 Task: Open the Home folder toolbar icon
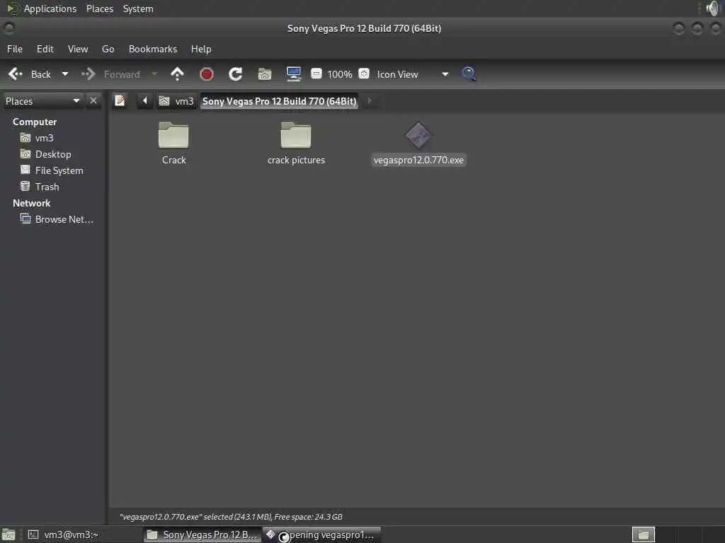(x=265, y=74)
